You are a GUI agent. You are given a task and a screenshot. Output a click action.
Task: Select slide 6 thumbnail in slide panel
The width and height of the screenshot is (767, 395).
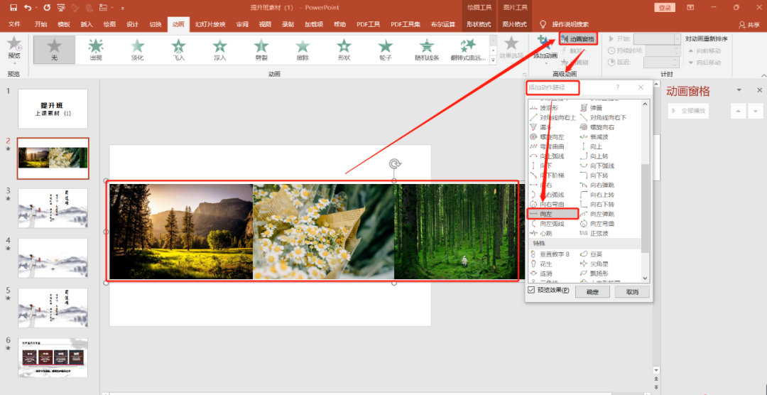[x=53, y=358]
